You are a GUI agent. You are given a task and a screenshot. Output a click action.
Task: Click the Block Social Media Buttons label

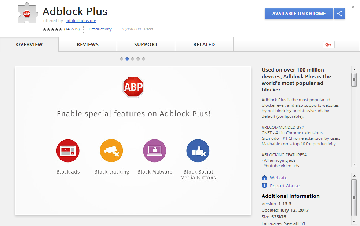click(x=198, y=175)
